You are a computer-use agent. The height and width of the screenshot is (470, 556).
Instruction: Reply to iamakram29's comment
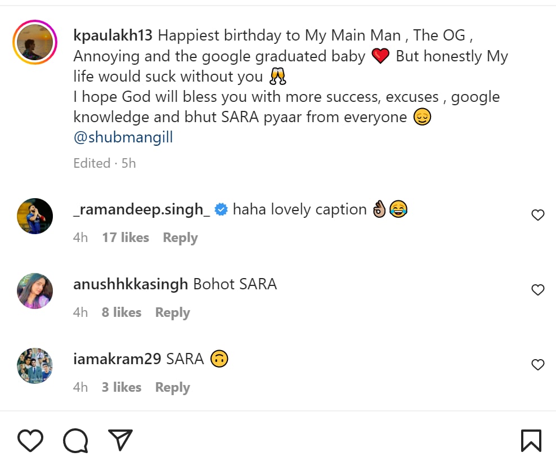[x=172, y=387]
